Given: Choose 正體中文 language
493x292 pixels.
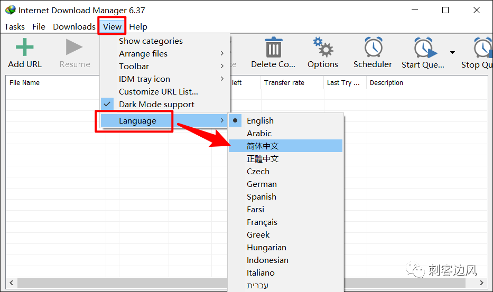Looking at the screenshot, I should (285, 159).
